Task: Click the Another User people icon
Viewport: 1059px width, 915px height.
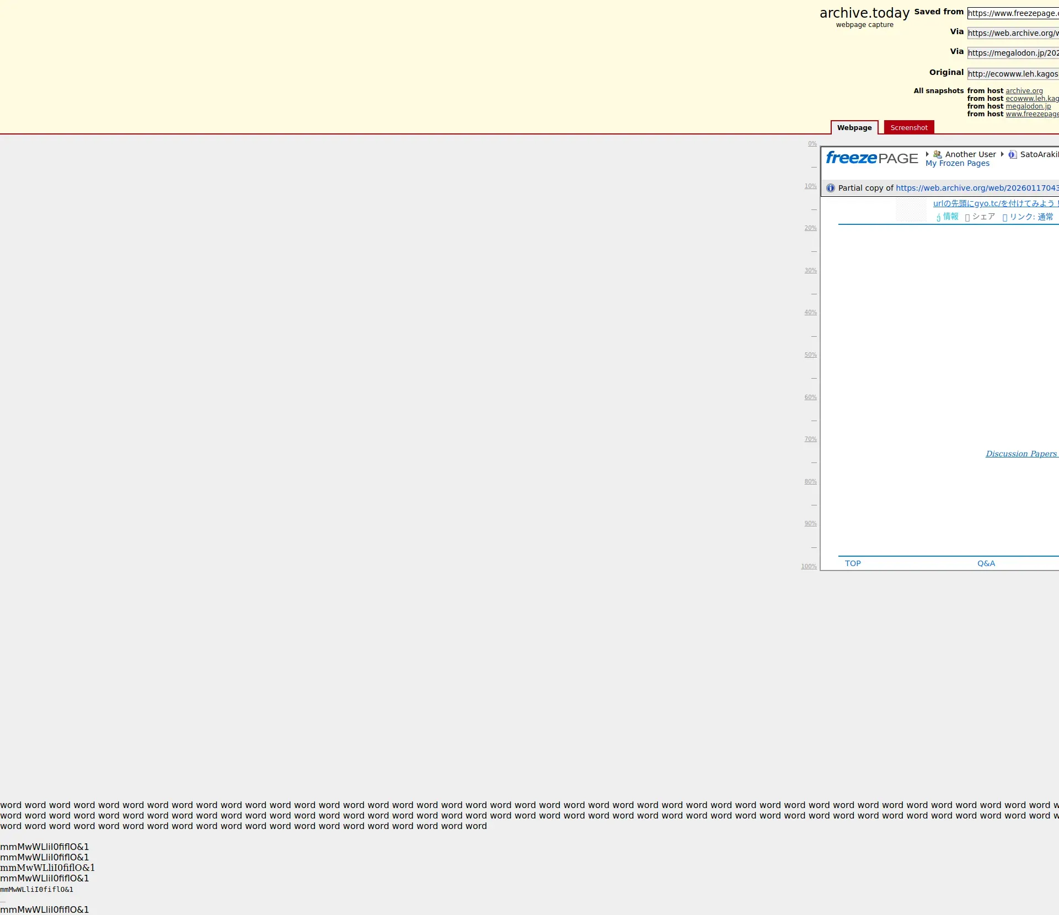Action: point(937,154)
